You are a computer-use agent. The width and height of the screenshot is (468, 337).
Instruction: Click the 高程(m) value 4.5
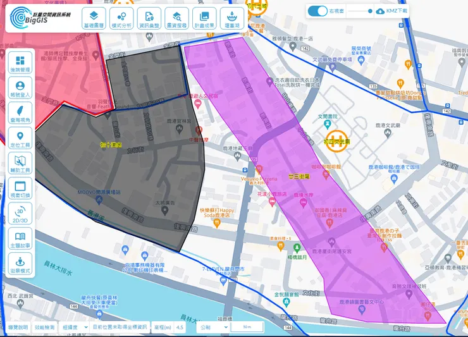coord(180,327)
